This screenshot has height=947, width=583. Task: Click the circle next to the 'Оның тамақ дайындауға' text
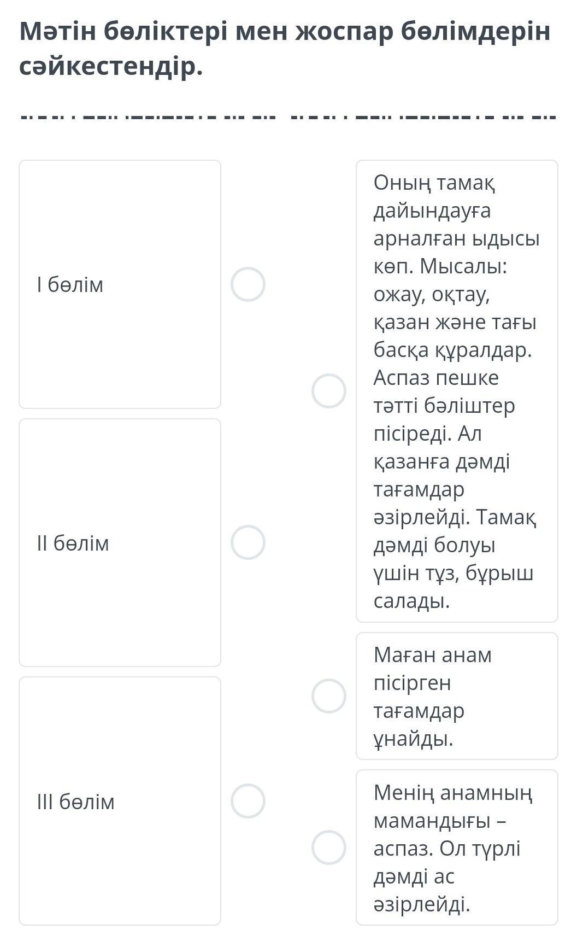pyautogui.click(x=328, y=391)
